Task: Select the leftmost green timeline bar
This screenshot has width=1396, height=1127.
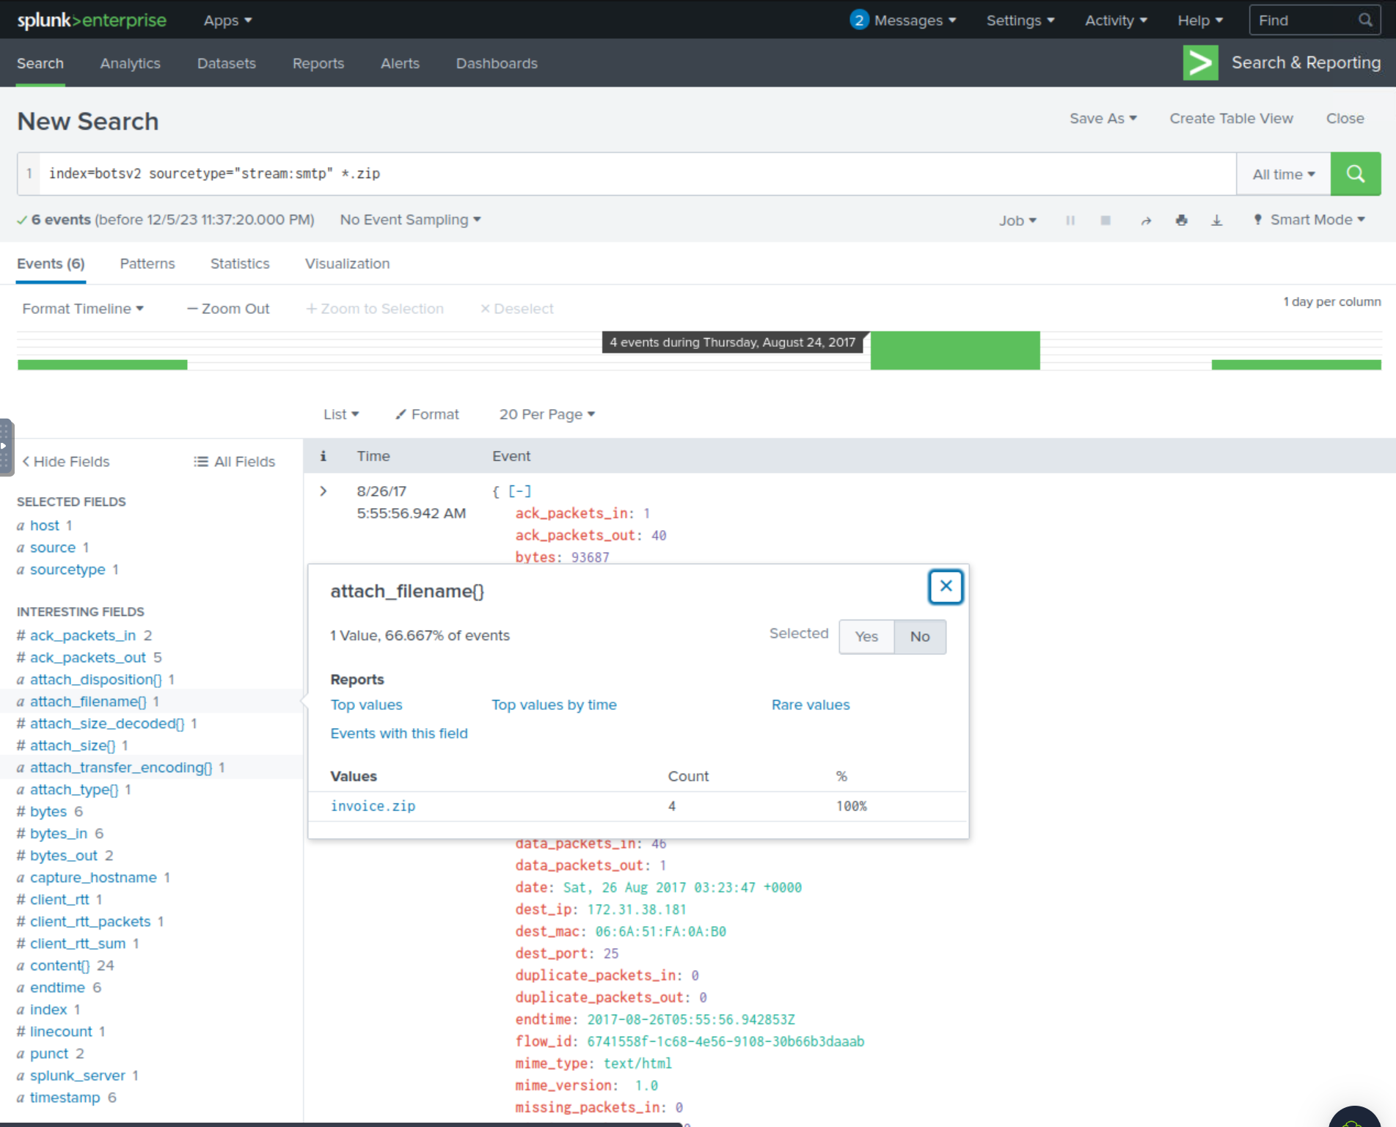Action: pyautogui.click(x=103, y=364)
